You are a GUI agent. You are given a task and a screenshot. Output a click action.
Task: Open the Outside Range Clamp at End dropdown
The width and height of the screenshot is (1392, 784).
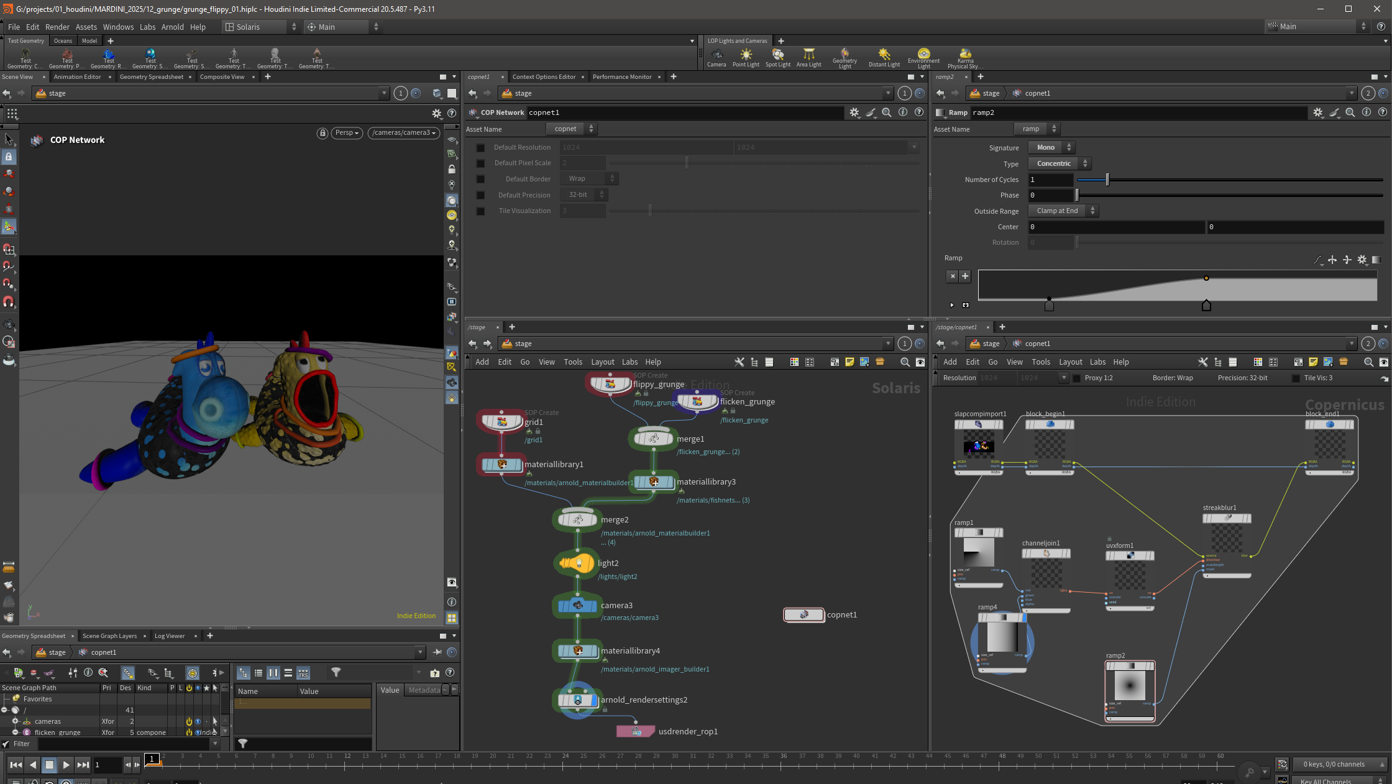[x=1063, y=211]
